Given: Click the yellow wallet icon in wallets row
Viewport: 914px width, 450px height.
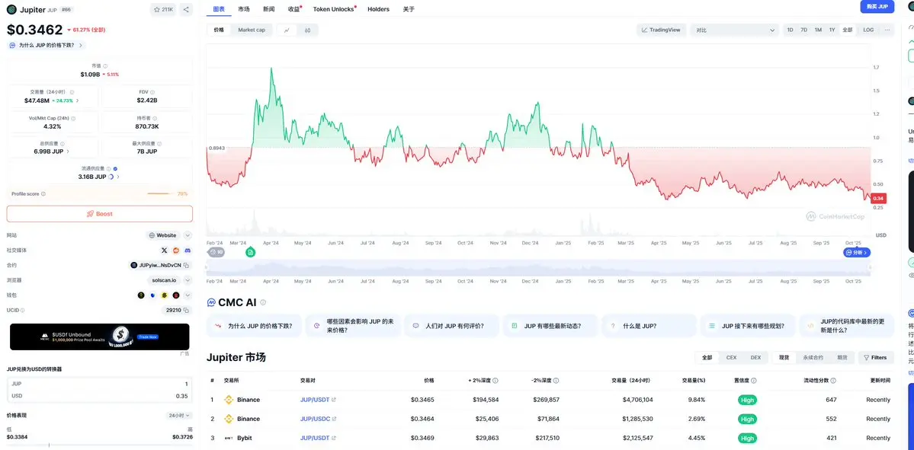Looking at the screenshot, I should [165, 295].
